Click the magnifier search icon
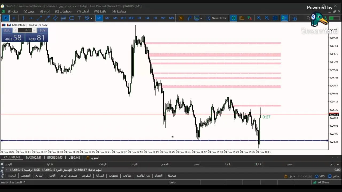This screenshot has width=342, height=192. coord(308,18)
